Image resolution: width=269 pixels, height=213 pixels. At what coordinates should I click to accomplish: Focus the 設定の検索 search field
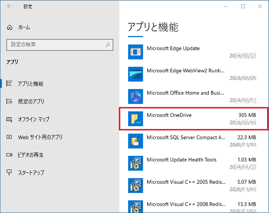[60, 45]
